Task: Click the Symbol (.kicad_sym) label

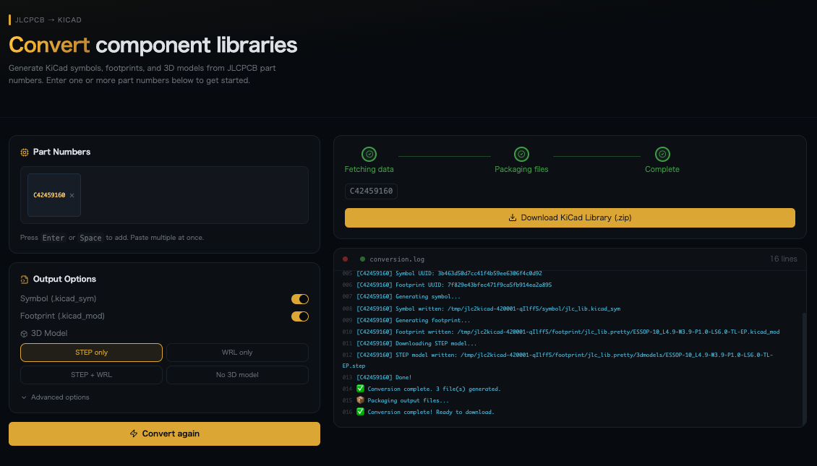Action: click(x=58, y=298)
